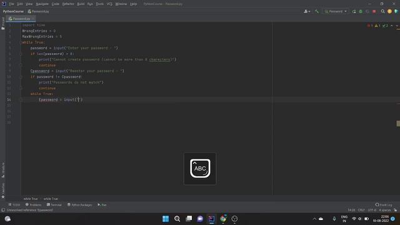Image resolution: width=400 pixels, height=225 pixels.
Task: Open the Event Log
Action: (384, 205)
